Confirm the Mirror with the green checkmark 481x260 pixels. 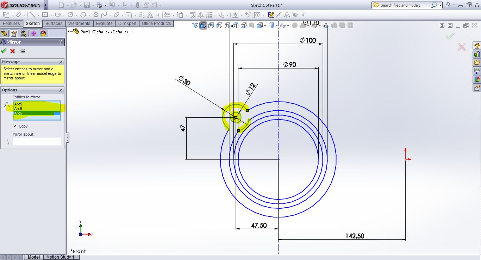pyautogui.click(x=4, y=51)
